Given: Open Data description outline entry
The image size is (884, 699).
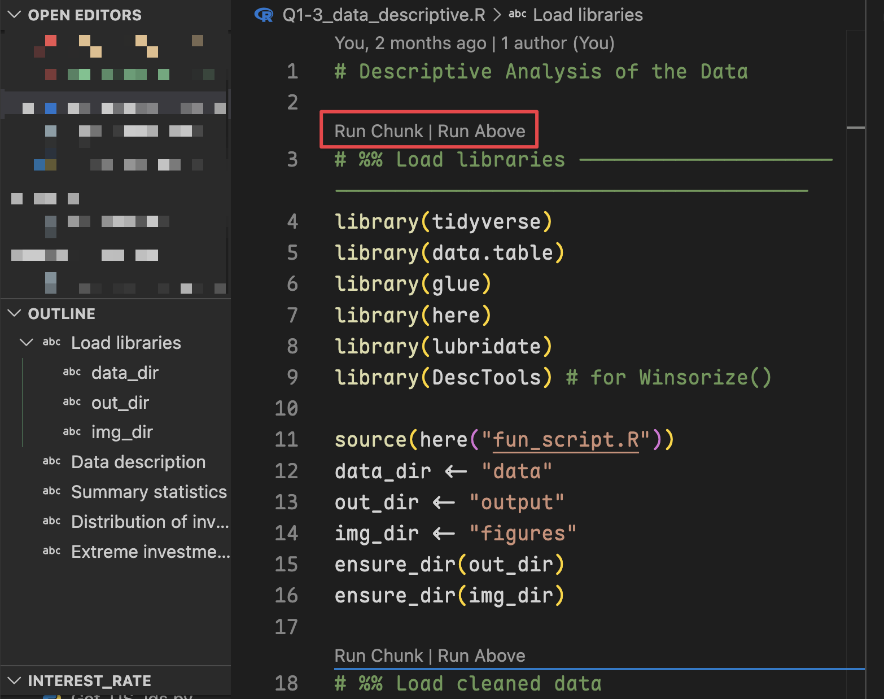Looking at the screenshot, I should point(138,462).
